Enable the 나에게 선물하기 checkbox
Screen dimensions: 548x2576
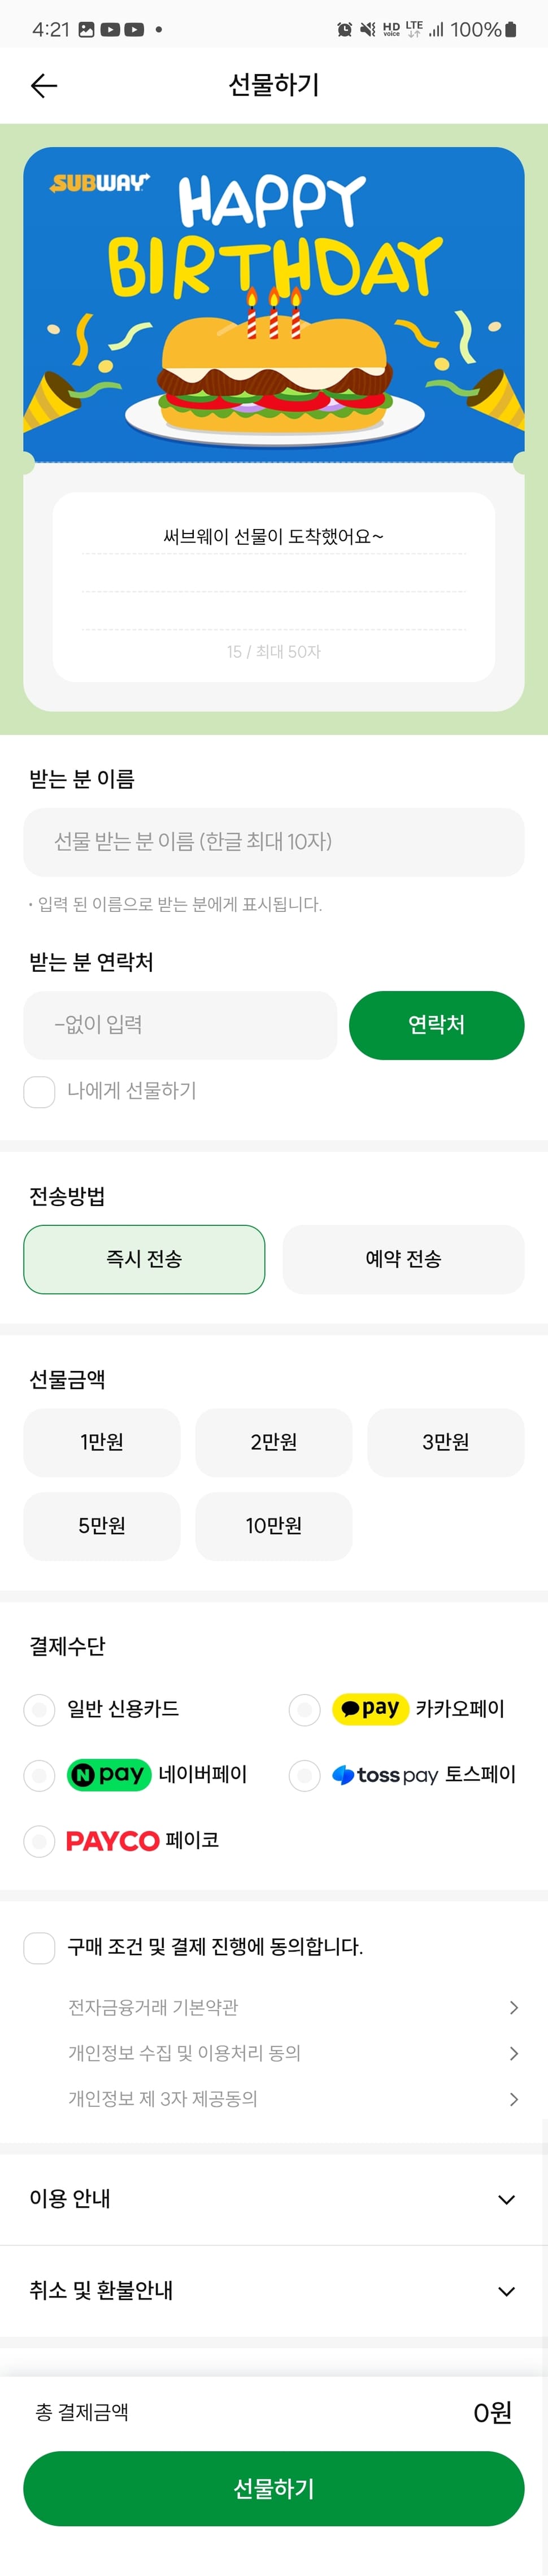point(38,1092)
